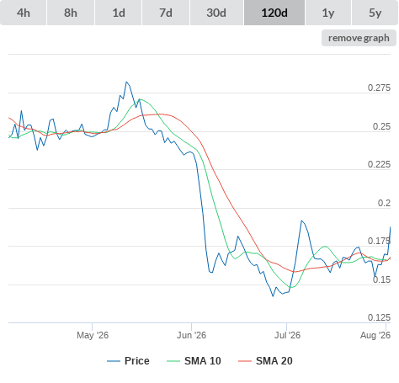Click the Jul '26 axis tick label
The width and height of the screenshot is (399, 383).
pos(287,335)
